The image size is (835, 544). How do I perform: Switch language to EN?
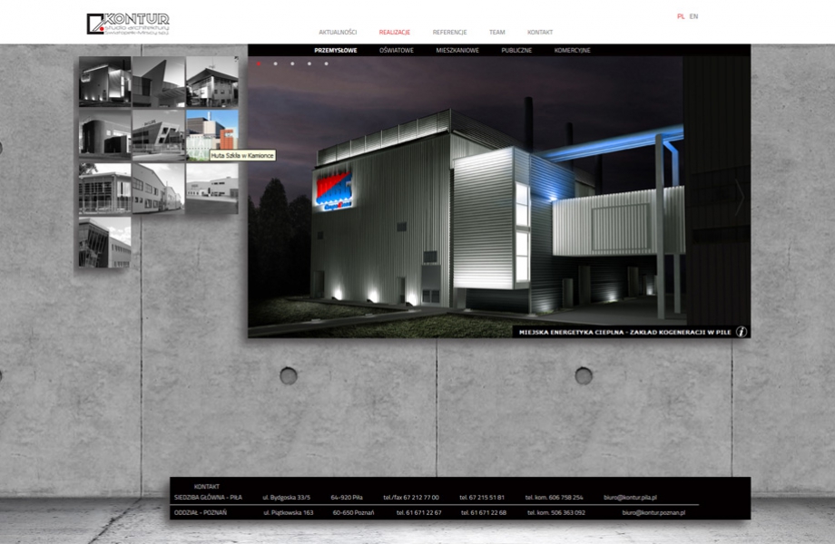coord(693,16)
